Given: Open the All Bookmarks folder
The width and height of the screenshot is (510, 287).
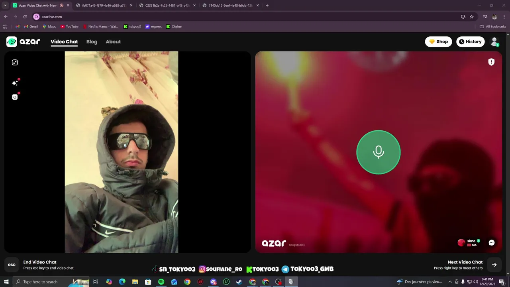Looking at the screenshot, I should click(493, 27).
